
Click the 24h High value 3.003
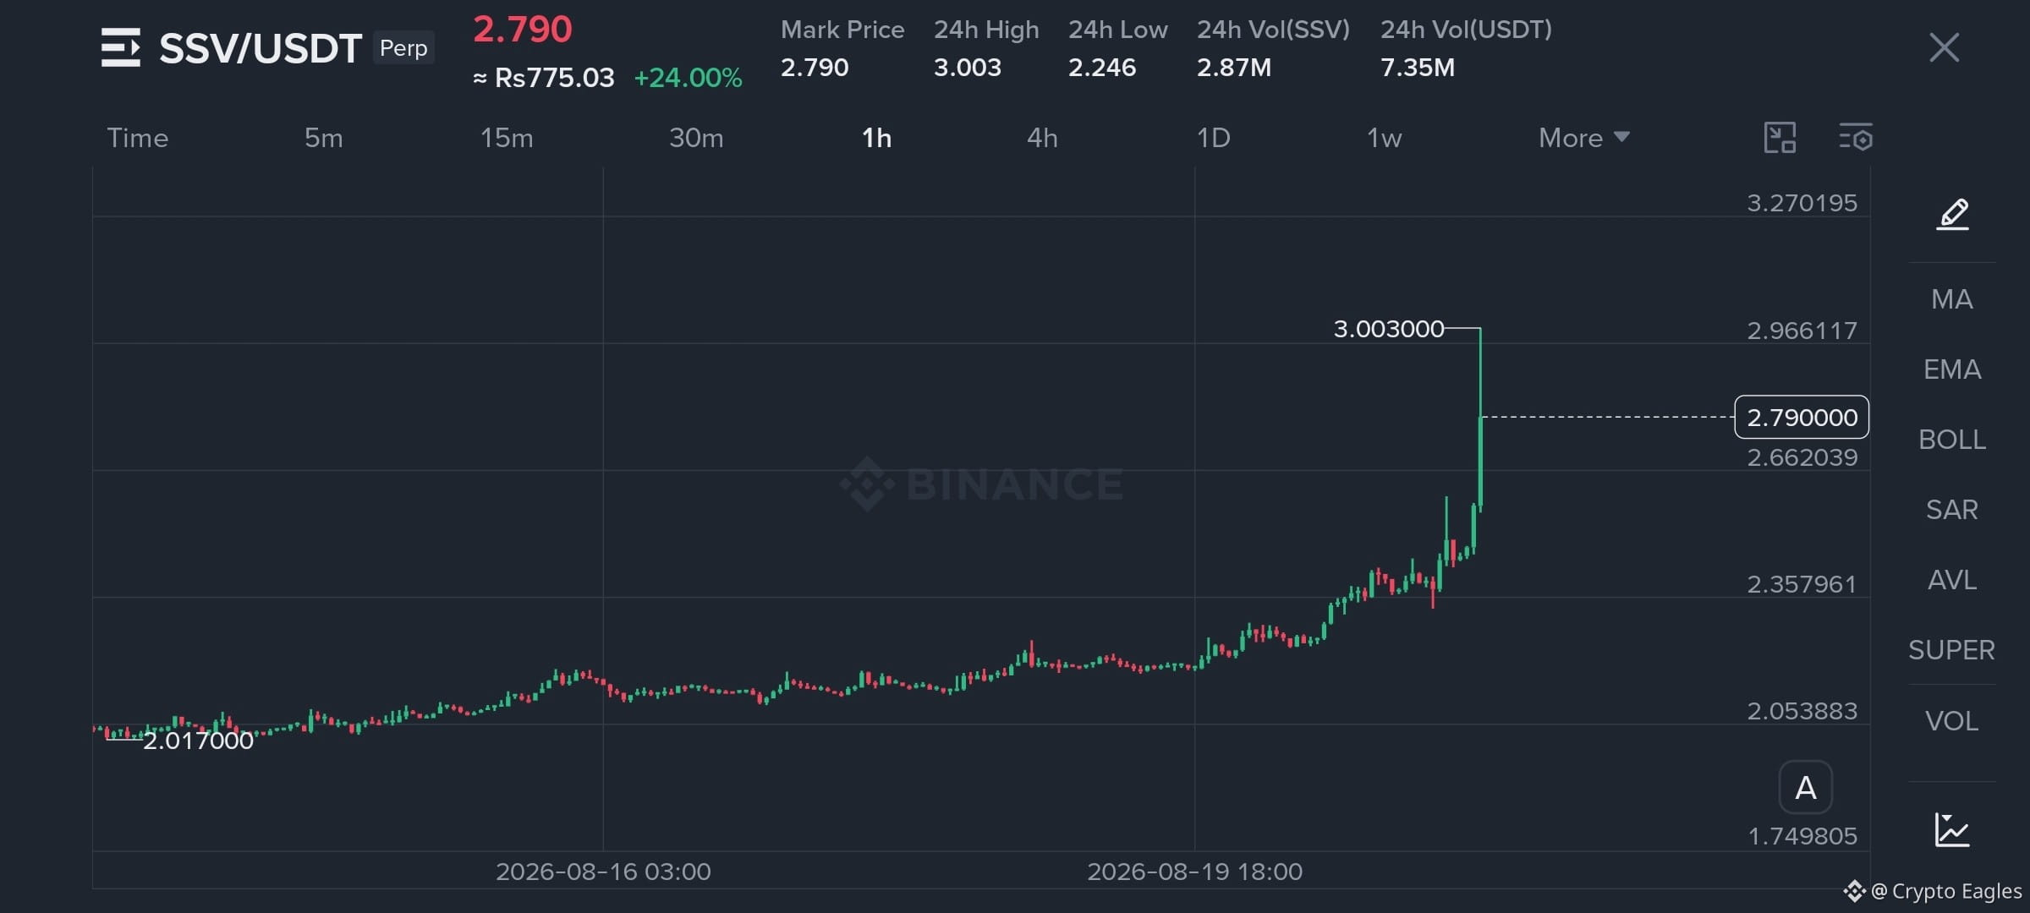(968, 67)
